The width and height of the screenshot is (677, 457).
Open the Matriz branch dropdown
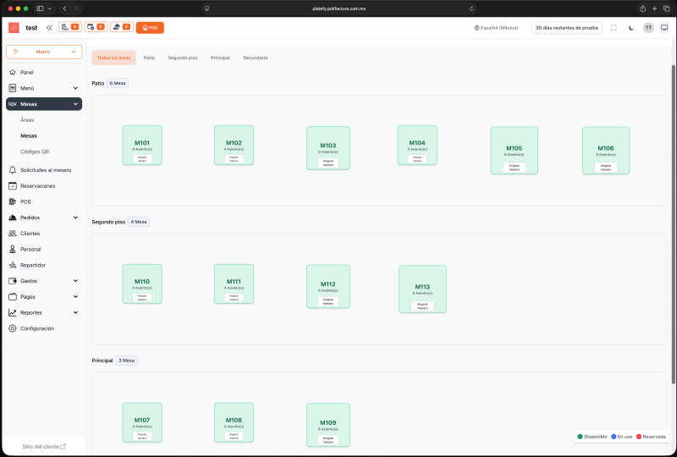pos(44,52)
